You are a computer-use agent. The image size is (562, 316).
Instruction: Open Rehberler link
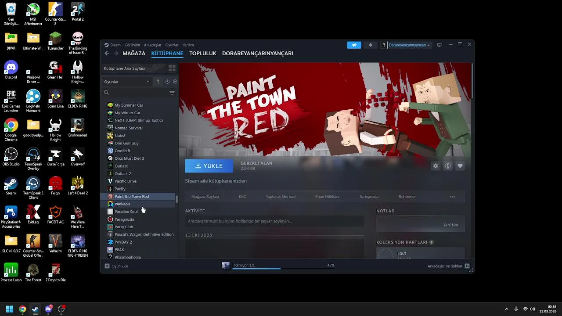pos(407,197)
